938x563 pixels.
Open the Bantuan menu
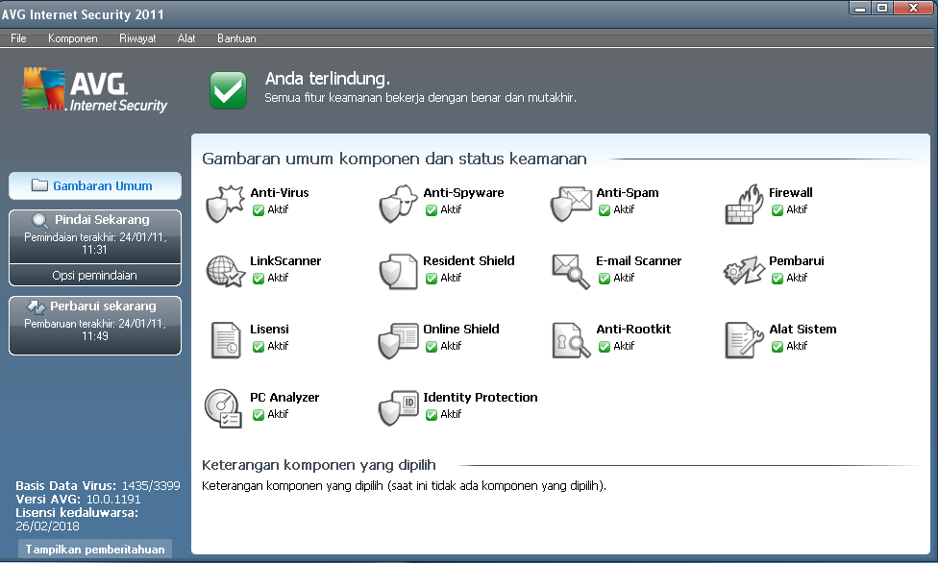(x=236, y=38)
